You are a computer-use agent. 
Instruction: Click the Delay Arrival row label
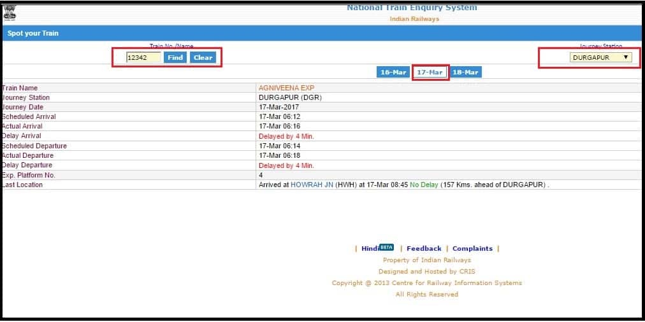point(22,136)
